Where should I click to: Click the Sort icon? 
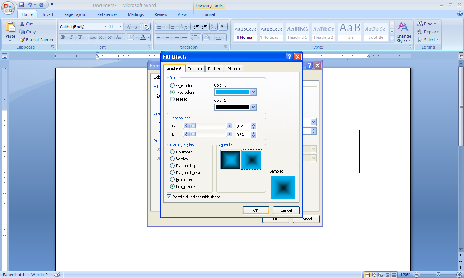coord(214,27)
